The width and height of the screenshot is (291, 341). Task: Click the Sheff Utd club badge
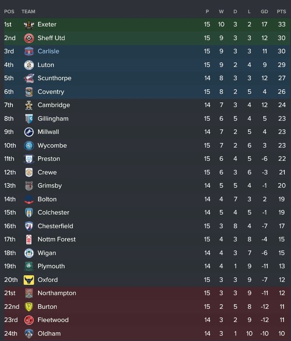[29, 38]
